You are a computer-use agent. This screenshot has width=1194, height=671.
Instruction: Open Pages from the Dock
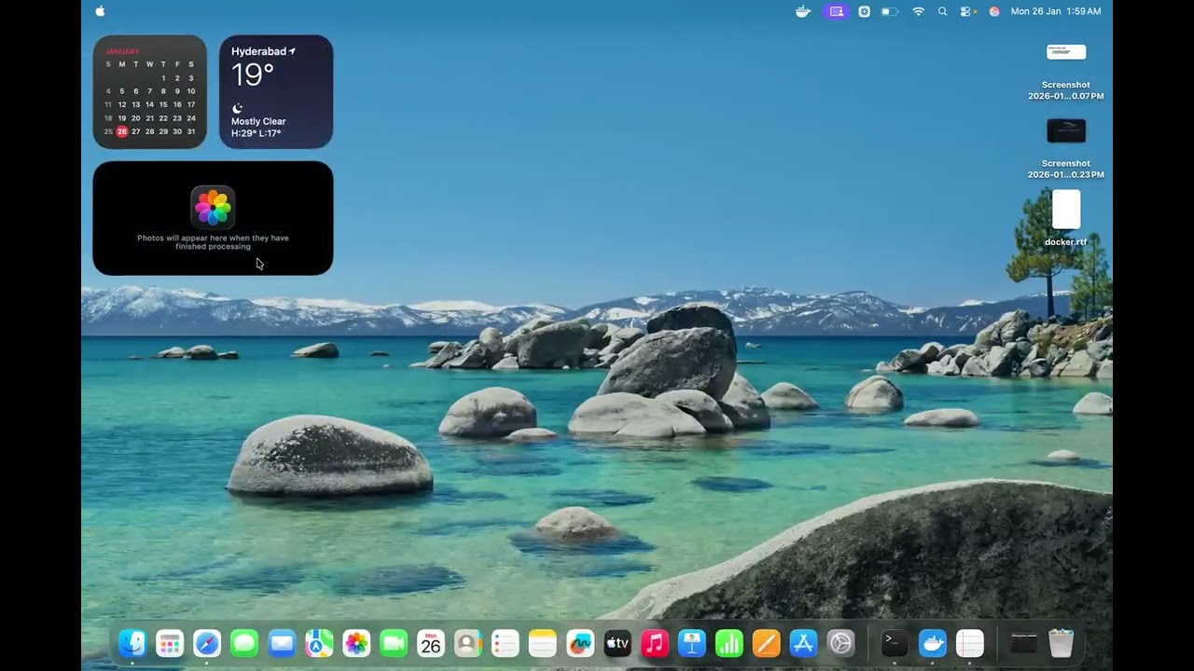767,643
